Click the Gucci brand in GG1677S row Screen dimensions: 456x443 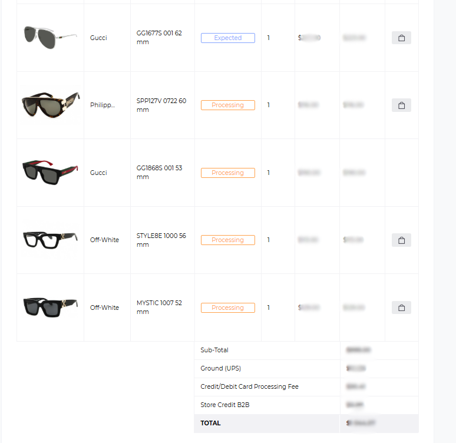(98, 38)
